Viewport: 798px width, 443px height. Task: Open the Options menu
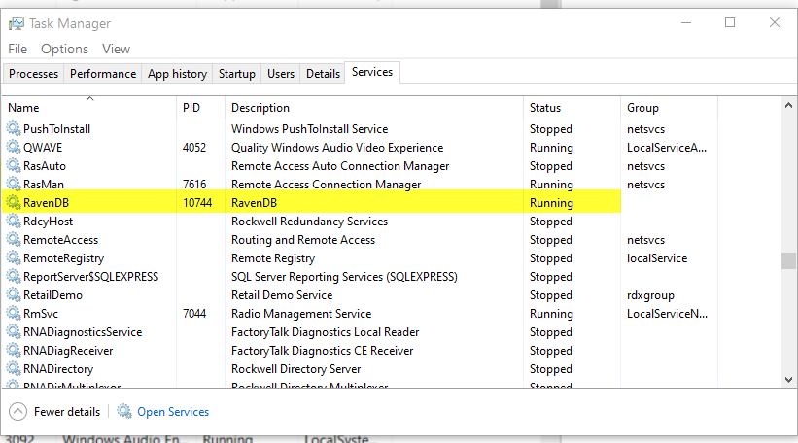64,49
